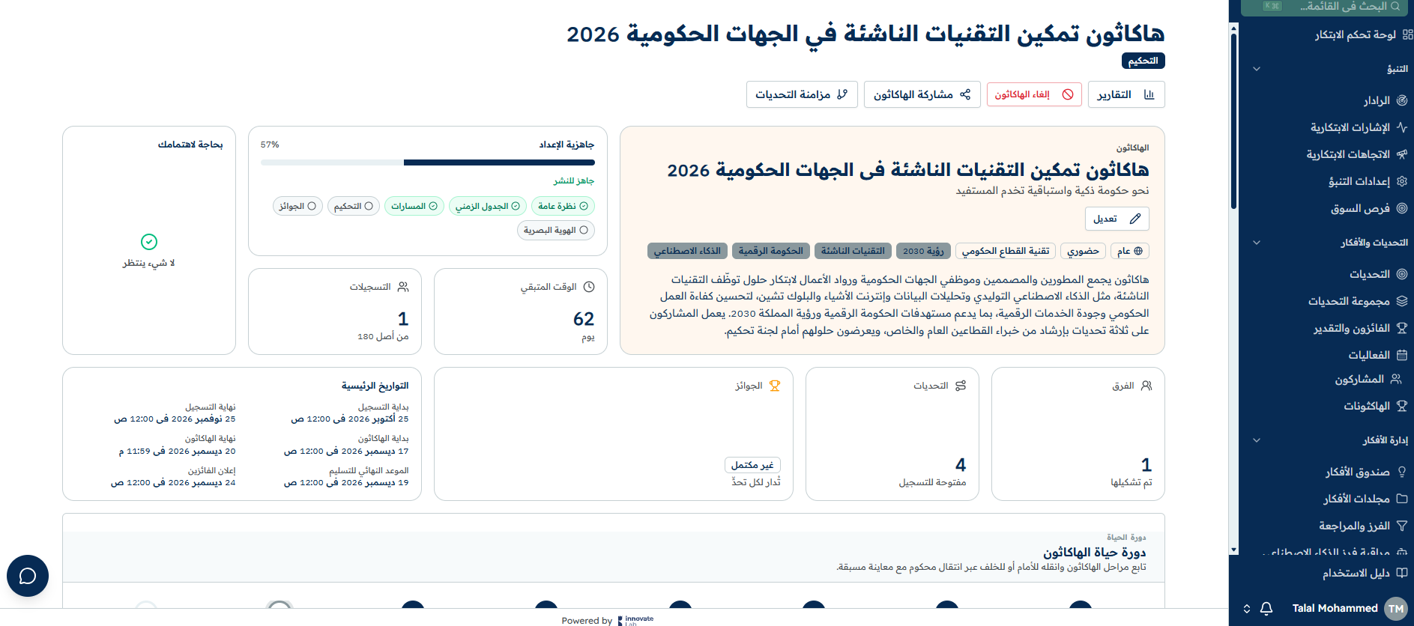The image size is (1414, 626).
Task: Open الفعاليات calendar icon
Action: pyautogui.click(x=1402, y=355)
